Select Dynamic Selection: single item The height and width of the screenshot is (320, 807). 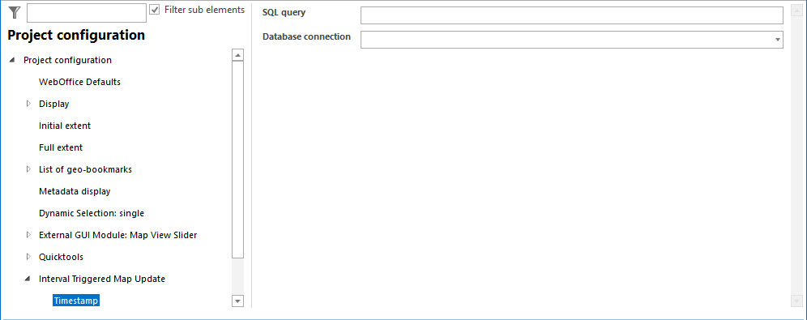coord(92,213)
